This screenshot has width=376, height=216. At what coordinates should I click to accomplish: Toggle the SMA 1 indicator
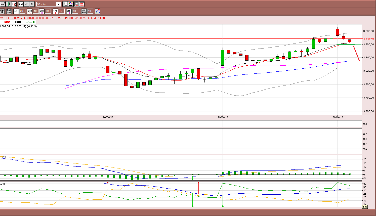tap(55, 11)
